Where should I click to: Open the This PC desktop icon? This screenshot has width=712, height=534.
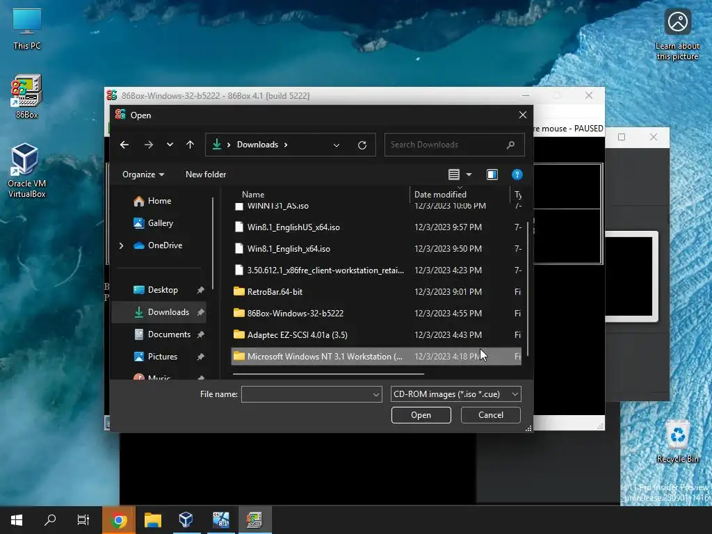pos(27,28)
